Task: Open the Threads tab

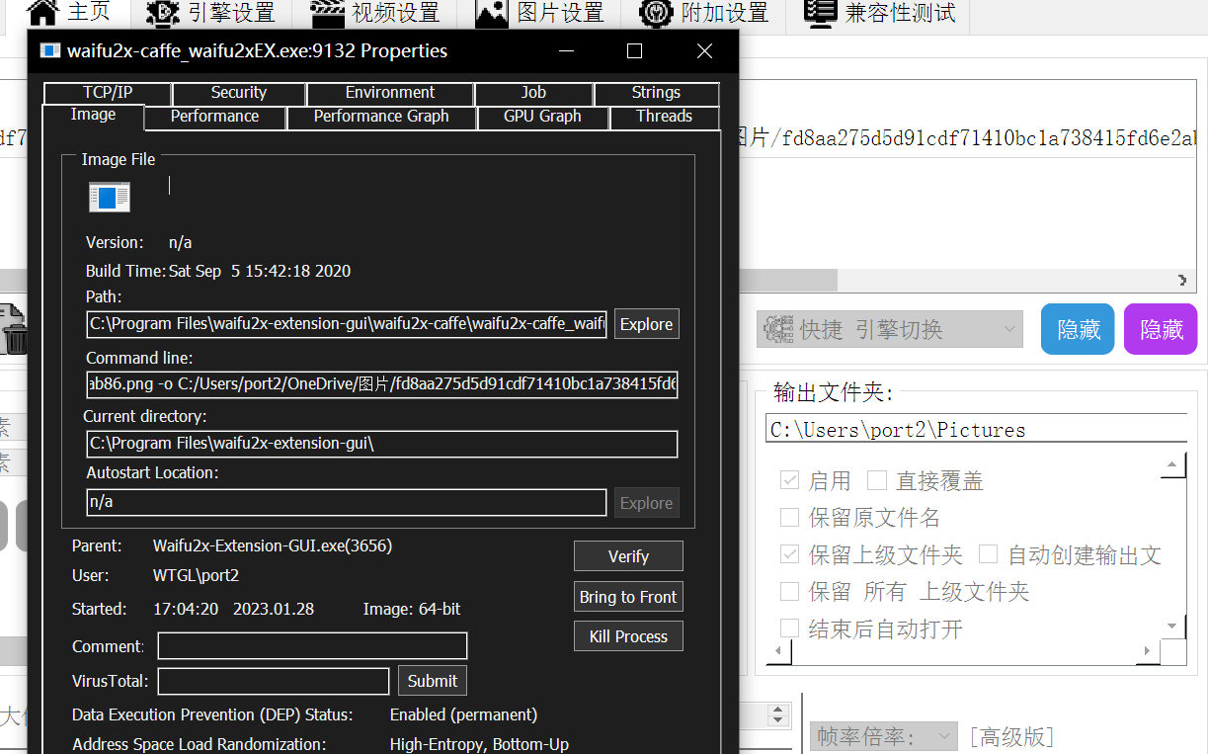Action: pos(664,117)
